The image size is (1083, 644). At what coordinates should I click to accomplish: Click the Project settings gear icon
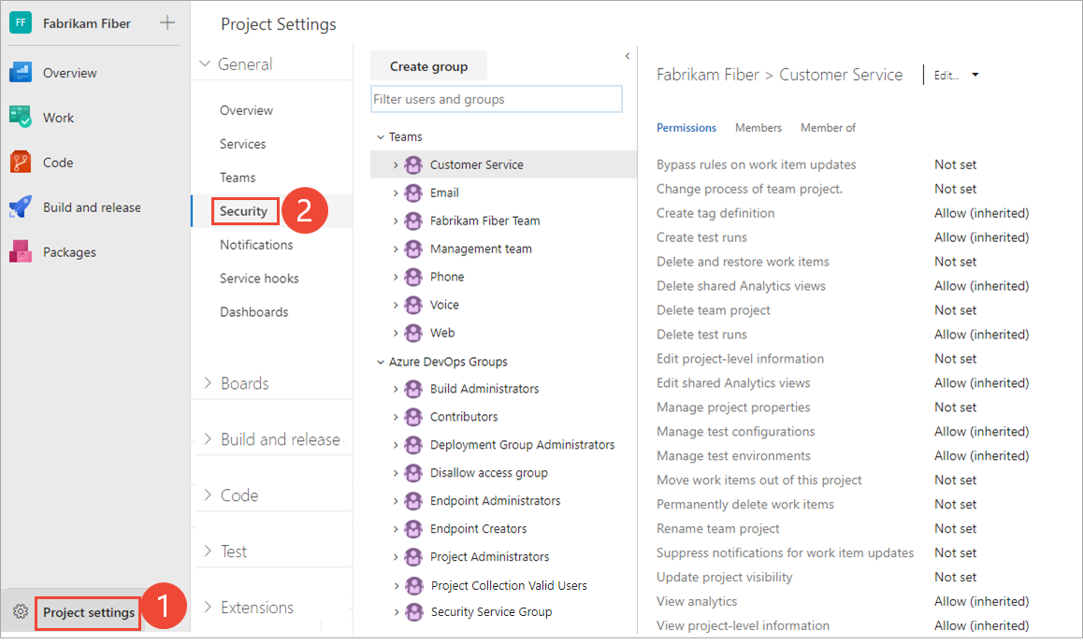click(x=21, y=612)
